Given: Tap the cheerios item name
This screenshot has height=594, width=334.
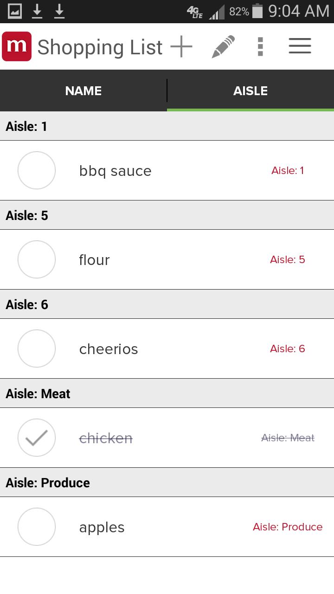Looking at the screenshot, I should [x=109, y=349].
